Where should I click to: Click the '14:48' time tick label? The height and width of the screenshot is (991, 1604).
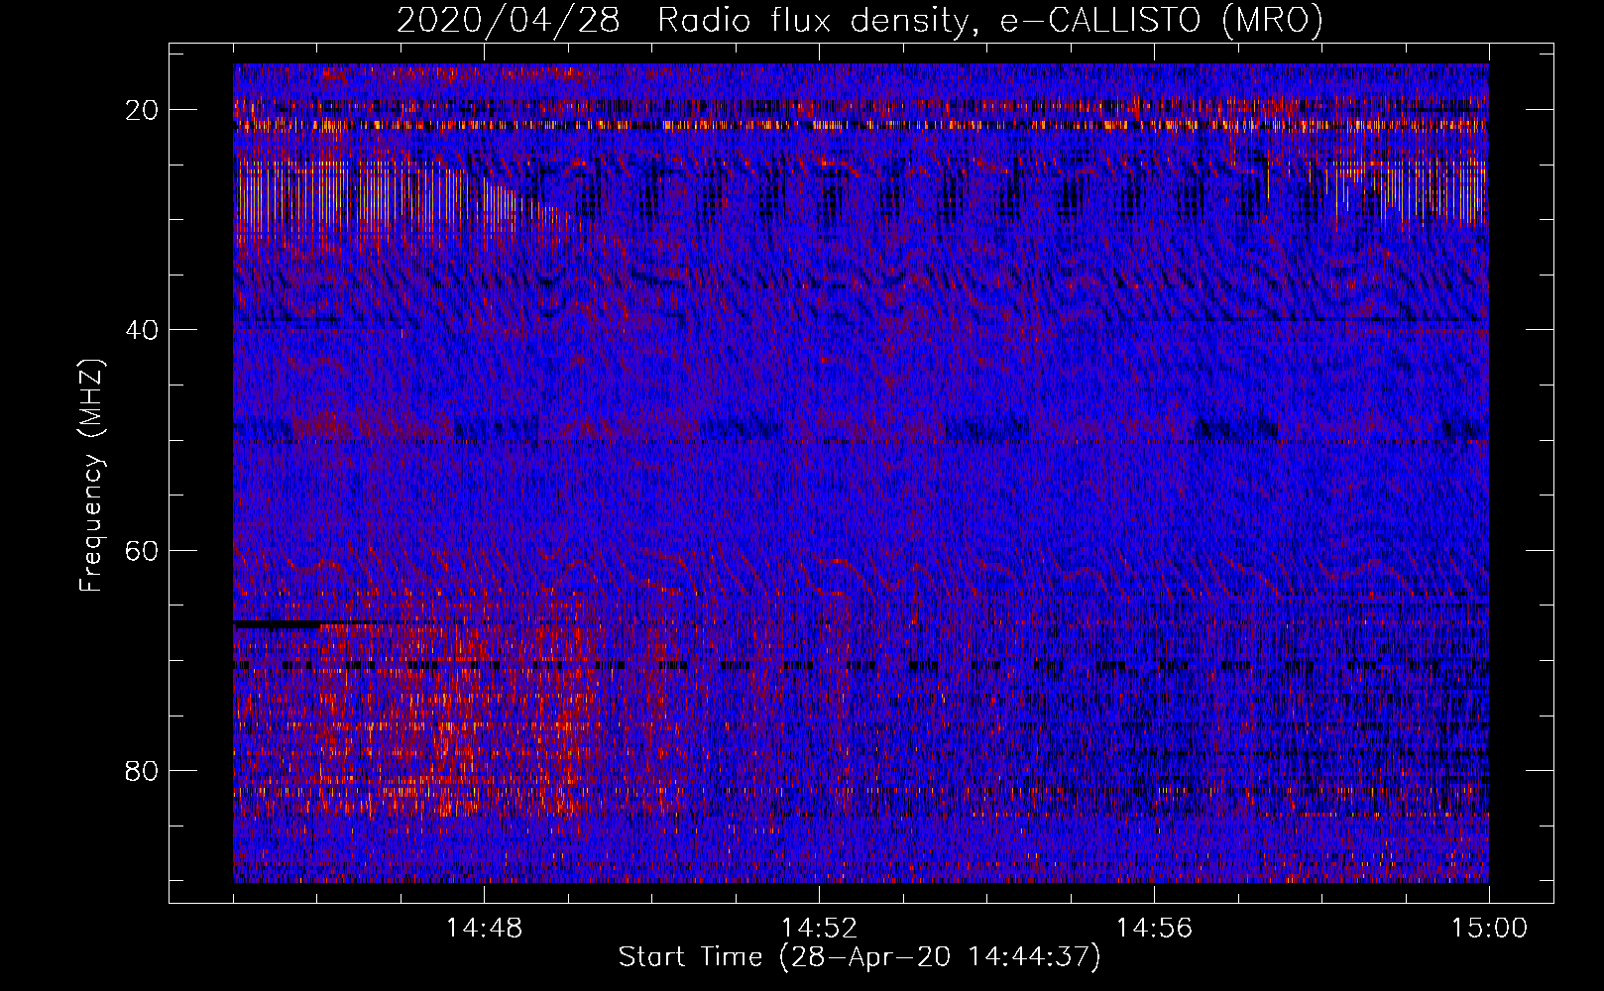coord(484,929)
